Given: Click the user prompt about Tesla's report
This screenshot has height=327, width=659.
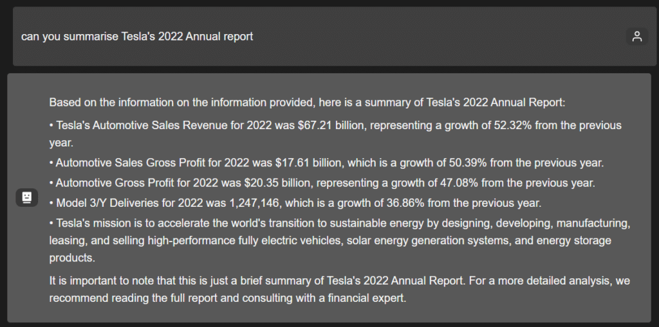Looking at the screenshot, I should click(137, 37).
